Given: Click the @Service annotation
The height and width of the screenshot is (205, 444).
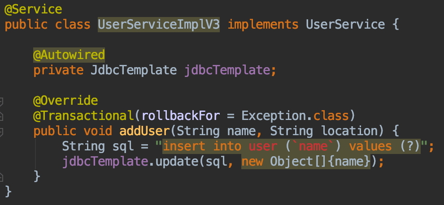Looking at the screenshot, I should (33, 9).
